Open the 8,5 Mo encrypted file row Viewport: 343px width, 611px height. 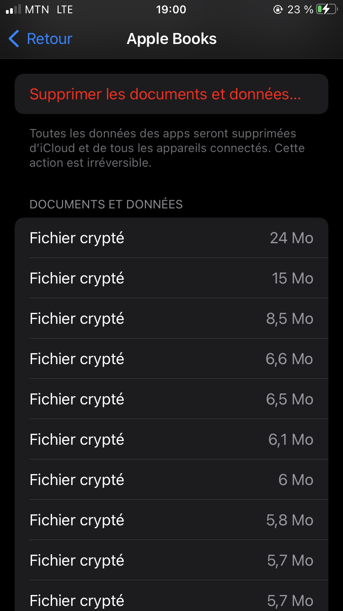tap(171, 318)
